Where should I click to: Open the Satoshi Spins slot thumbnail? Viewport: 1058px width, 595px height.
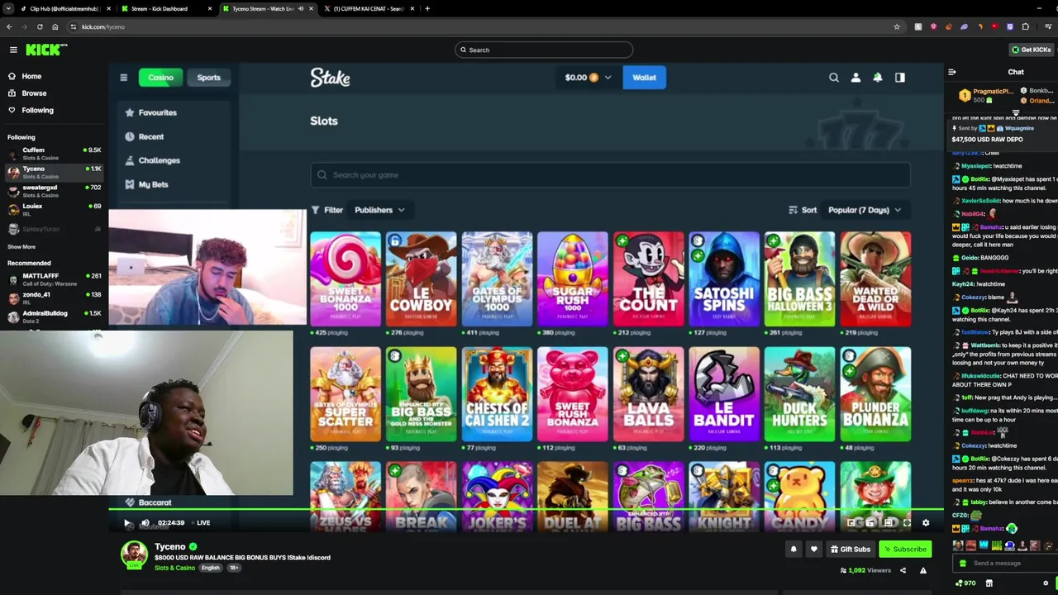pos(724,279)
